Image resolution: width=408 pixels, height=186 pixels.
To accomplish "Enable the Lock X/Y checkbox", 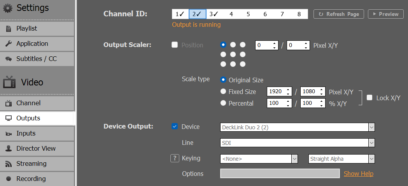I will [369, 98].
